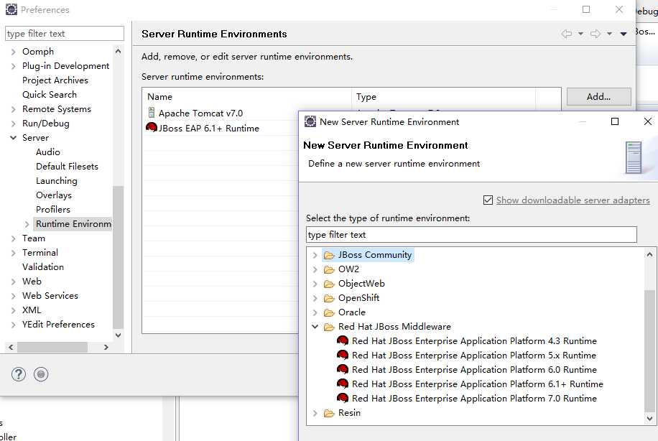This screenshot has width=658, height=441.
Task: Click the back arrow in Preferences header
Action: tap(567, 34)
